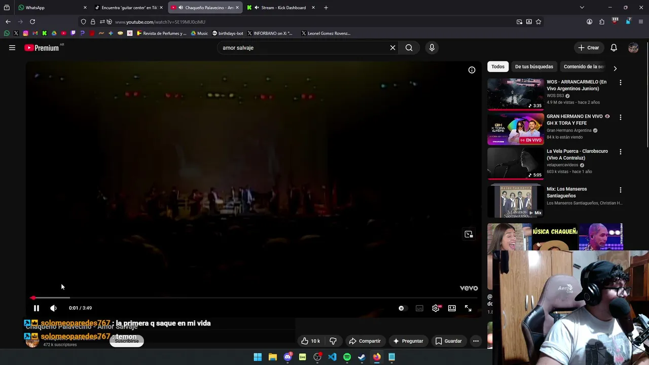Open the Instagram bookmark icon
The width and height of the screenshot is (649, 365).
coord(25,33)
